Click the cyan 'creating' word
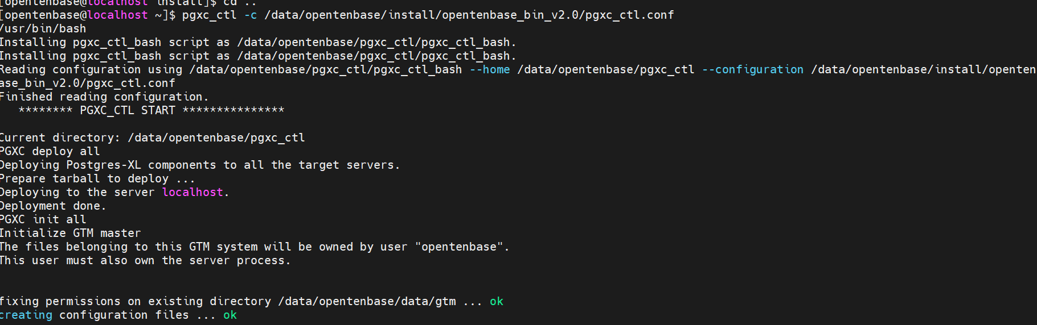The width and height of the screenshot is (1037, 325). 26,315
